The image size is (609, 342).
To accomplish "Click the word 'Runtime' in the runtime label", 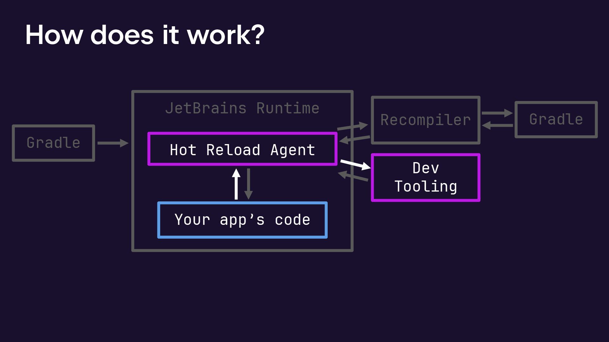I will coord(288,108).
